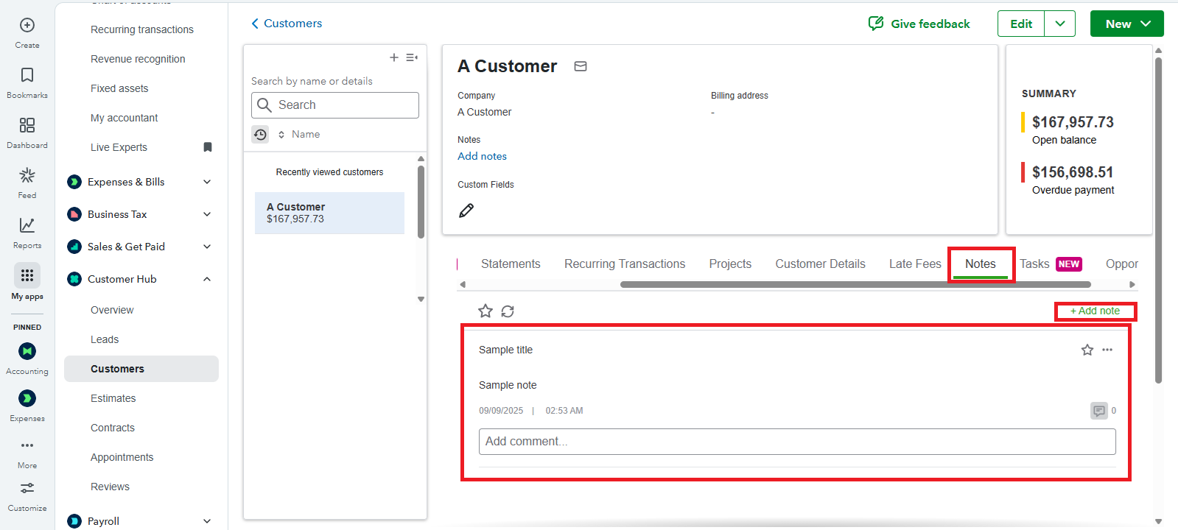Collapse Customer Hub menu
This screenshot has width=1178, height=530.
[207, 279]
